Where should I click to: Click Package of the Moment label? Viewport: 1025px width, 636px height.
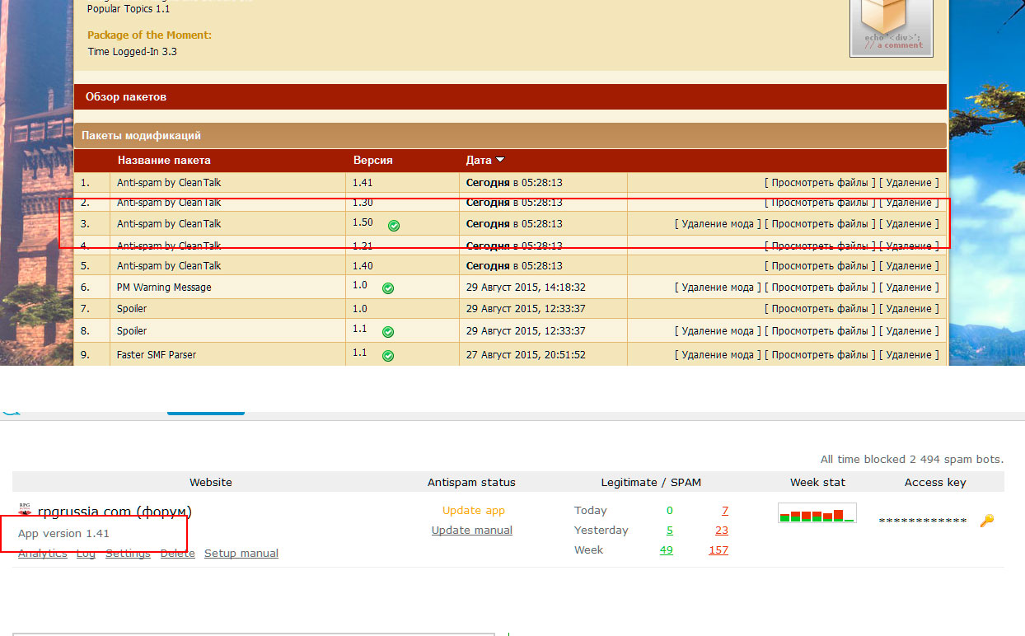(149, 35)
